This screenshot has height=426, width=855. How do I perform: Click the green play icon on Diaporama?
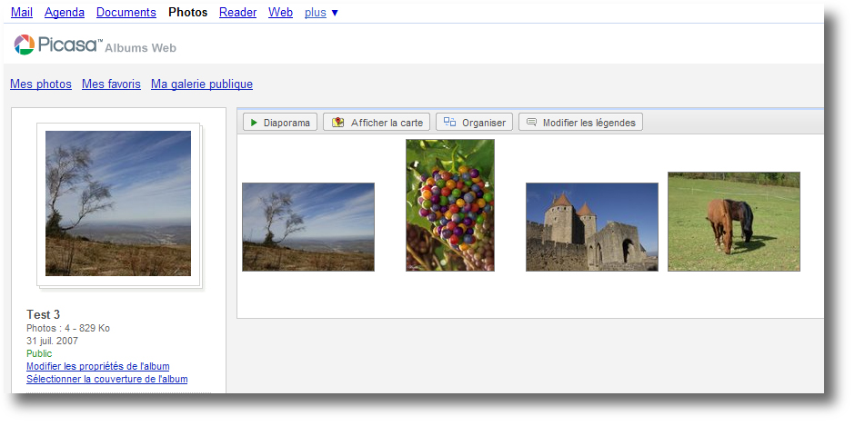pos(254,123)
